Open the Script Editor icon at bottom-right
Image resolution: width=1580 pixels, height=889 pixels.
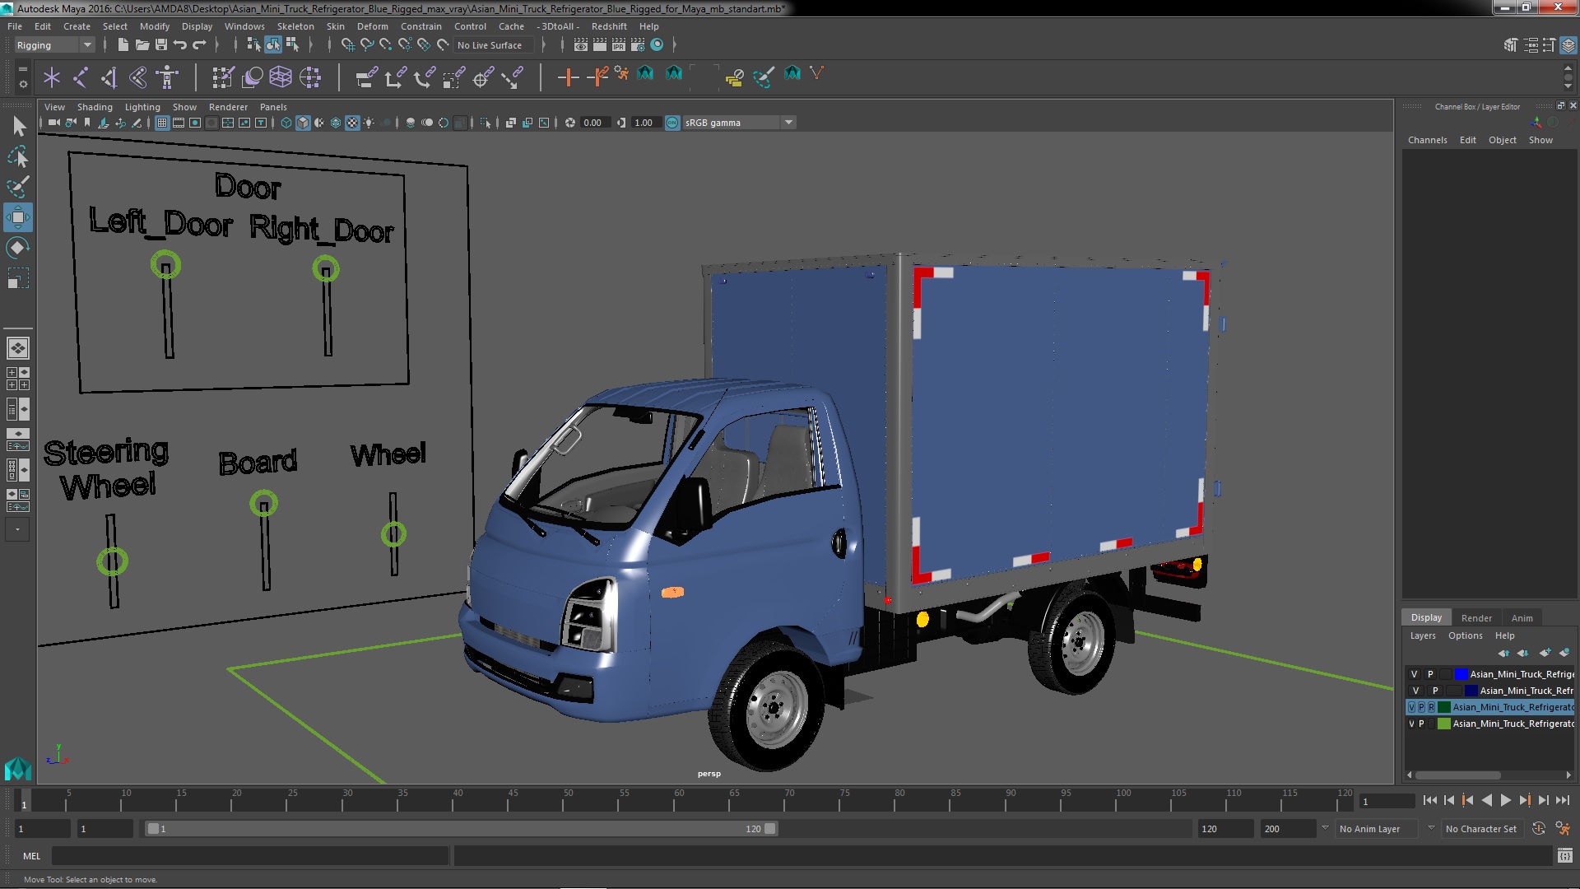point(1564,856)
